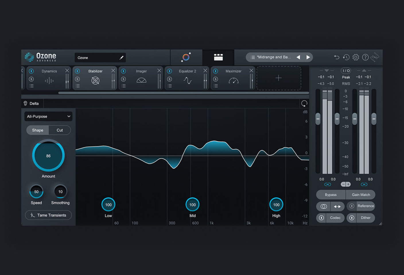Click the Speed knob showing 50
This screenshot has height=275, width=404.
pyautogui.click(x=36, y=192)
